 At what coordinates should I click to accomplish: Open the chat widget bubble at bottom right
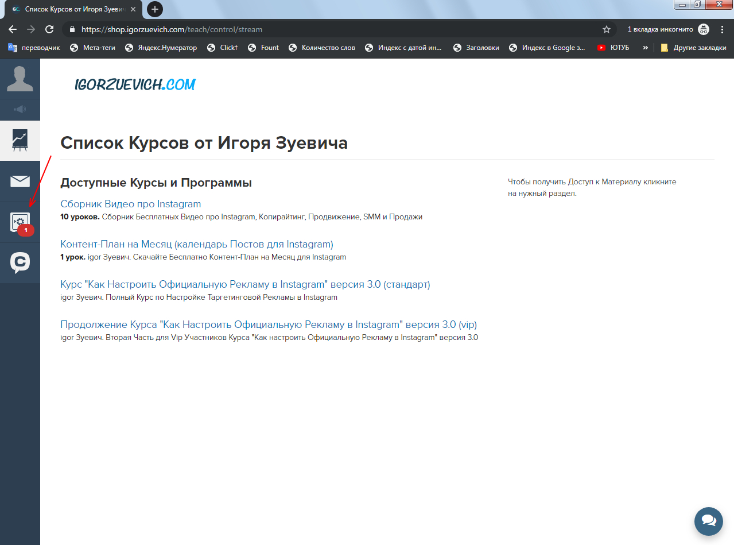point(709,521)
